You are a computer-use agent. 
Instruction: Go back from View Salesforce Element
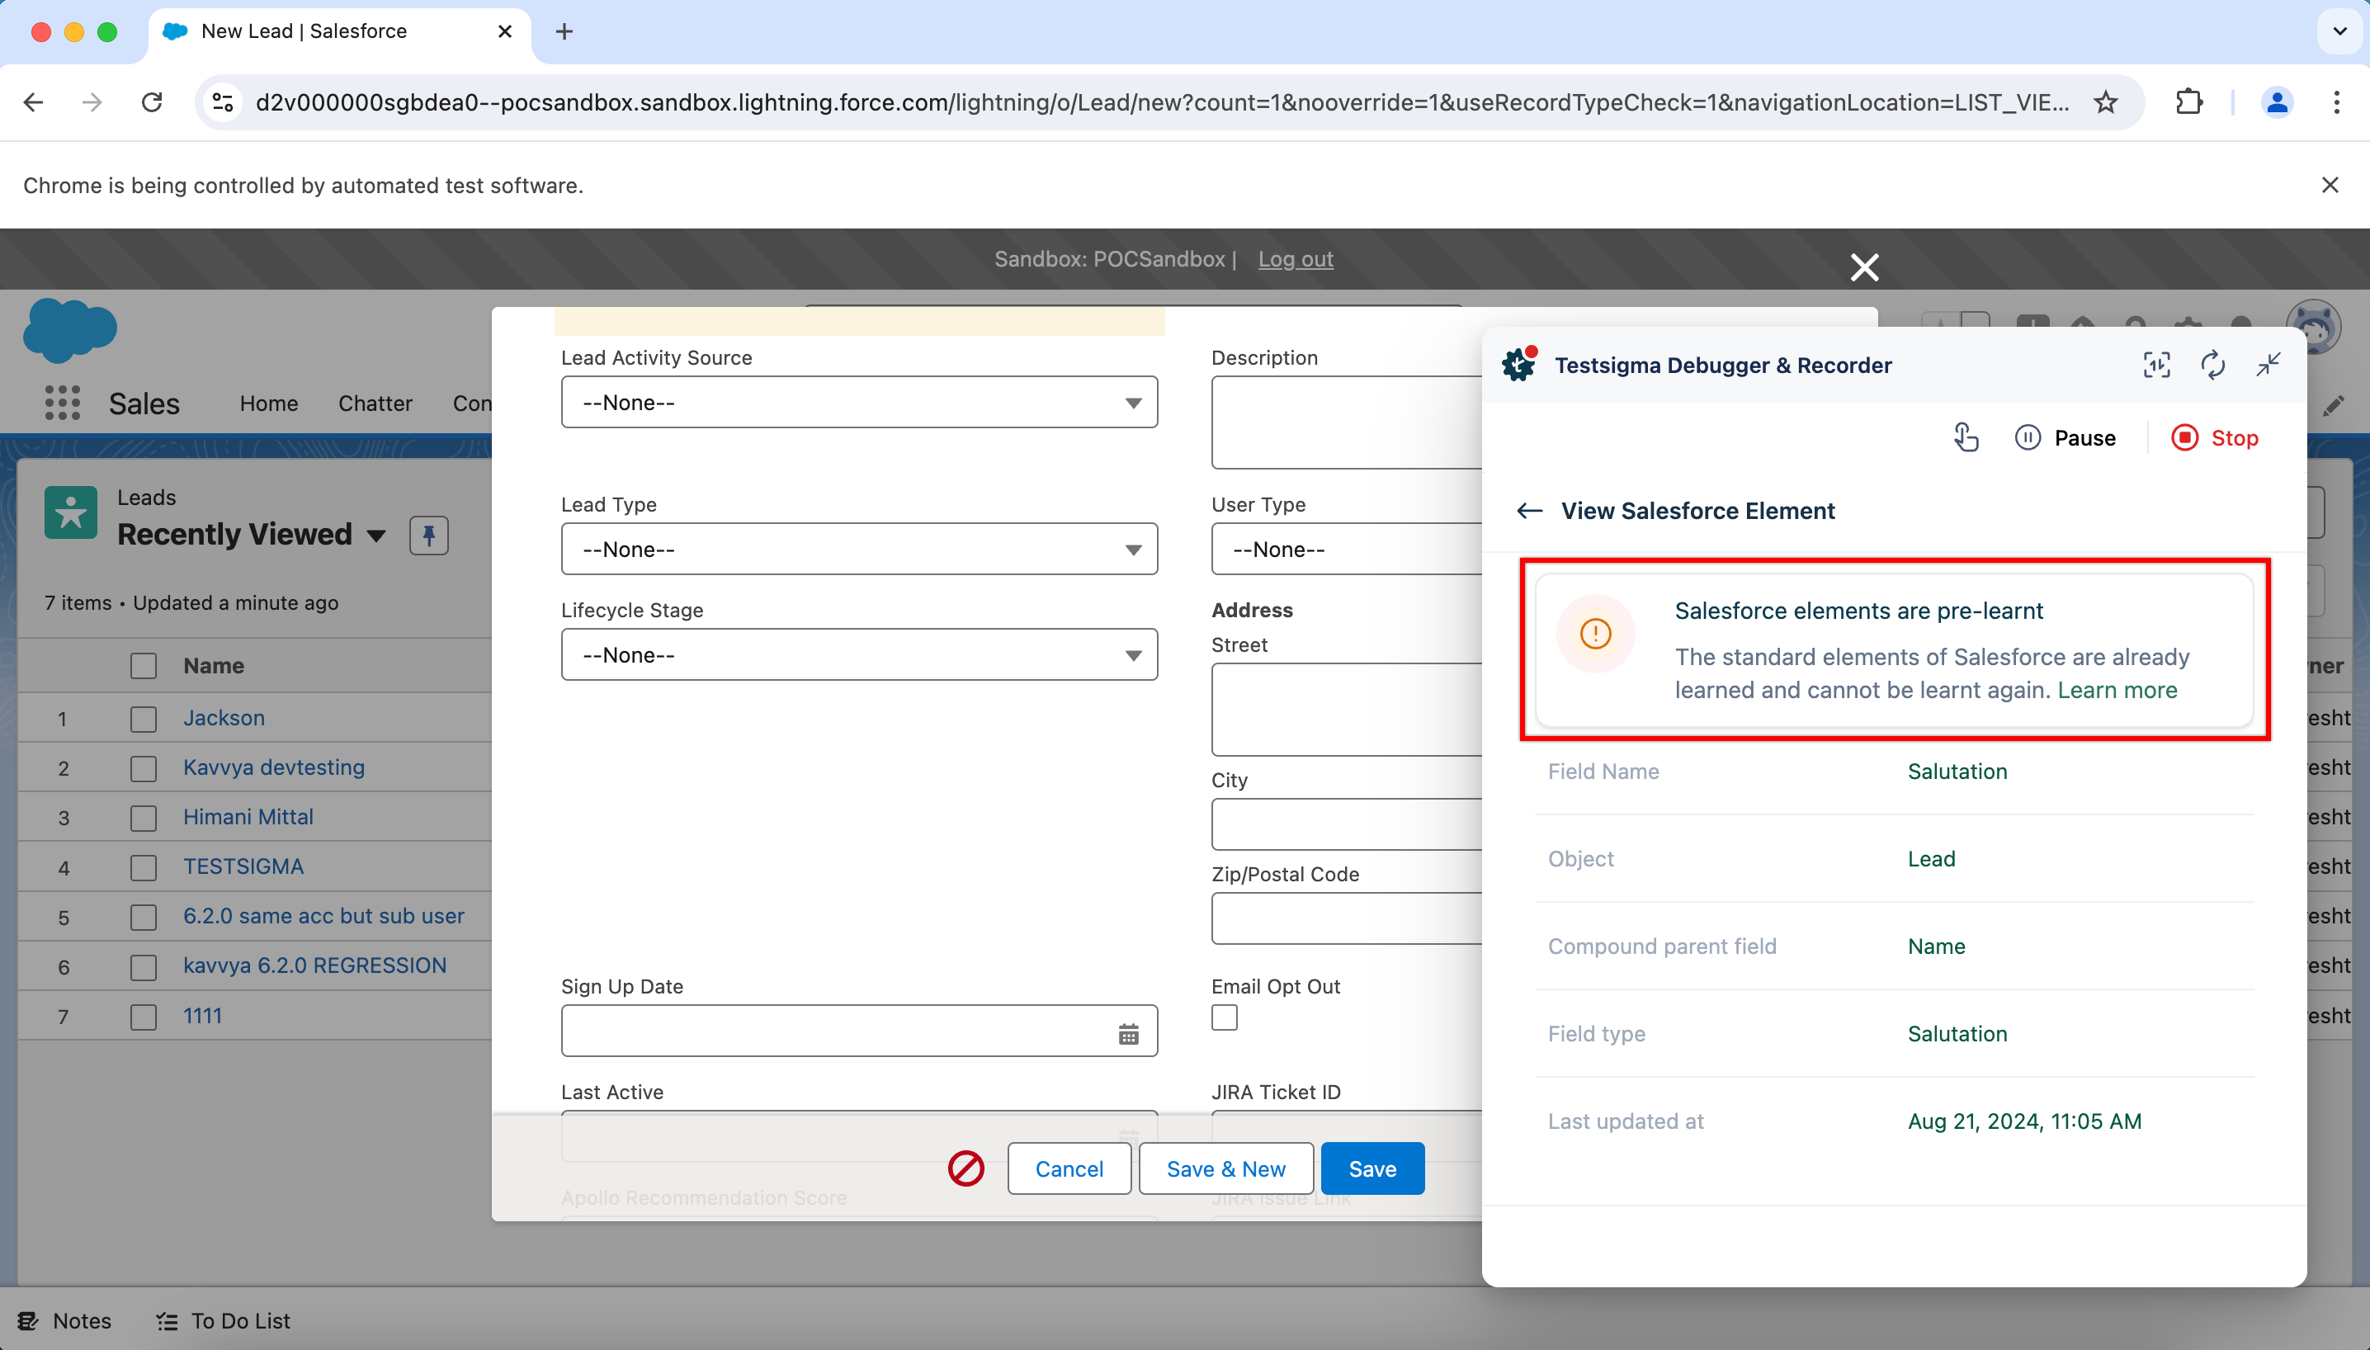point(1529,511)
